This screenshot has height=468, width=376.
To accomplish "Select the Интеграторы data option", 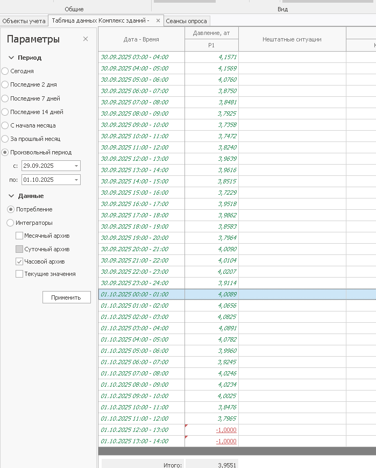I will [10, 223].
